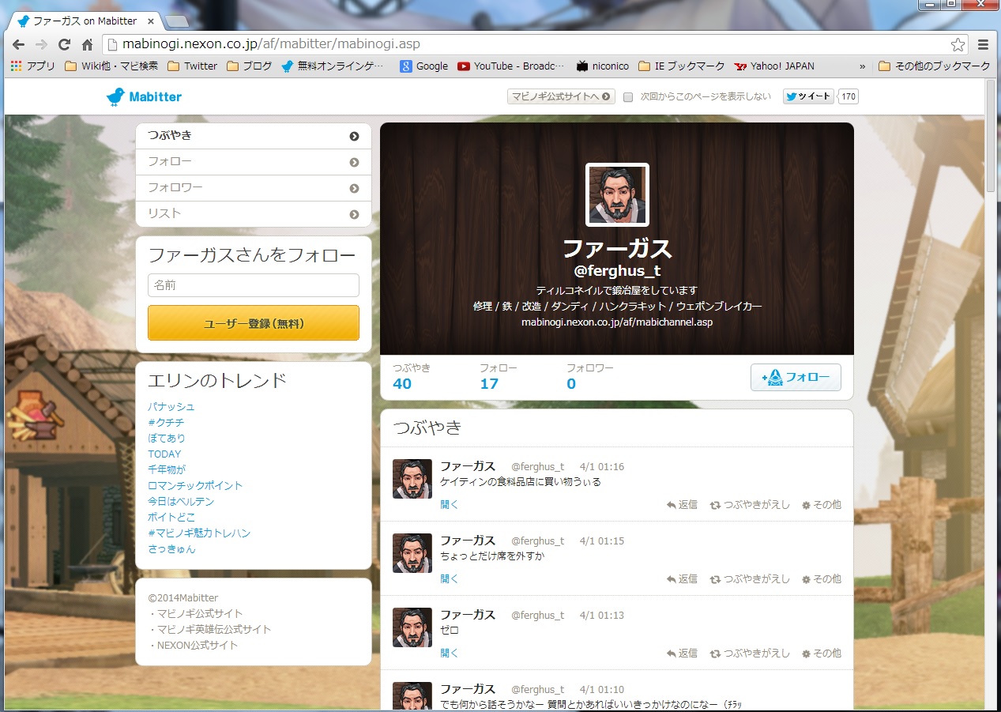
Task: Open the #クチチ trend link
Action: [x=166, y=422]
